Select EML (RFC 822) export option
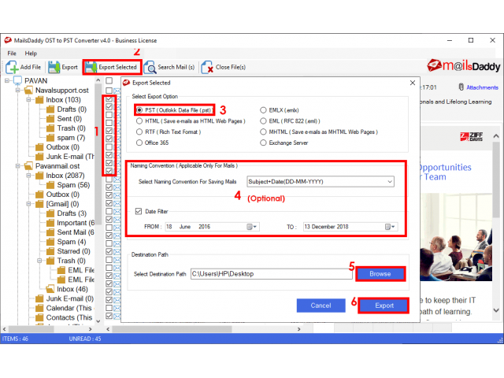The width and height of the screenshot is (504, 378). [263, 120]
